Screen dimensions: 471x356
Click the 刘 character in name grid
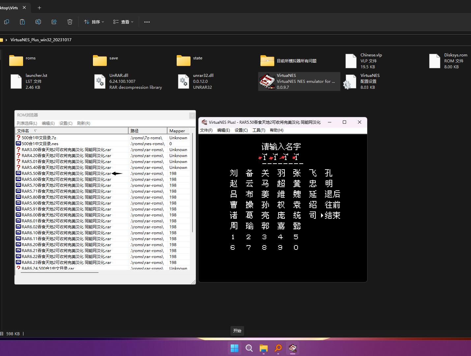(234, 173)
